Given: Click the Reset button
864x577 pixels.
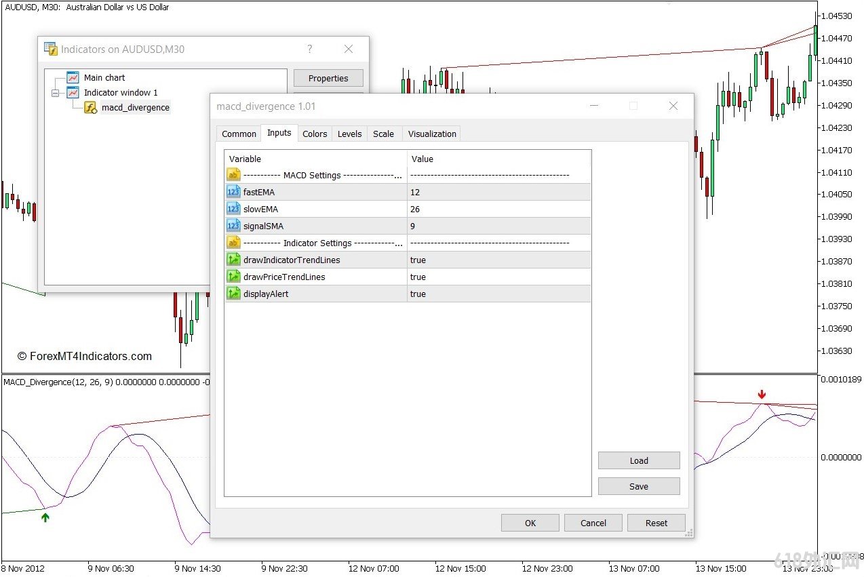Looking at the screenshot, I should (656, 523).
